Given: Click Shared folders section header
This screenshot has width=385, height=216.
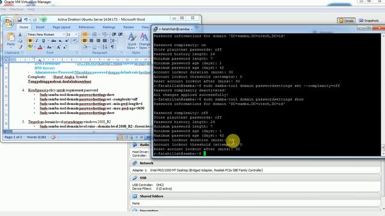Looking at the screenshot, I should tap(256, 196).
